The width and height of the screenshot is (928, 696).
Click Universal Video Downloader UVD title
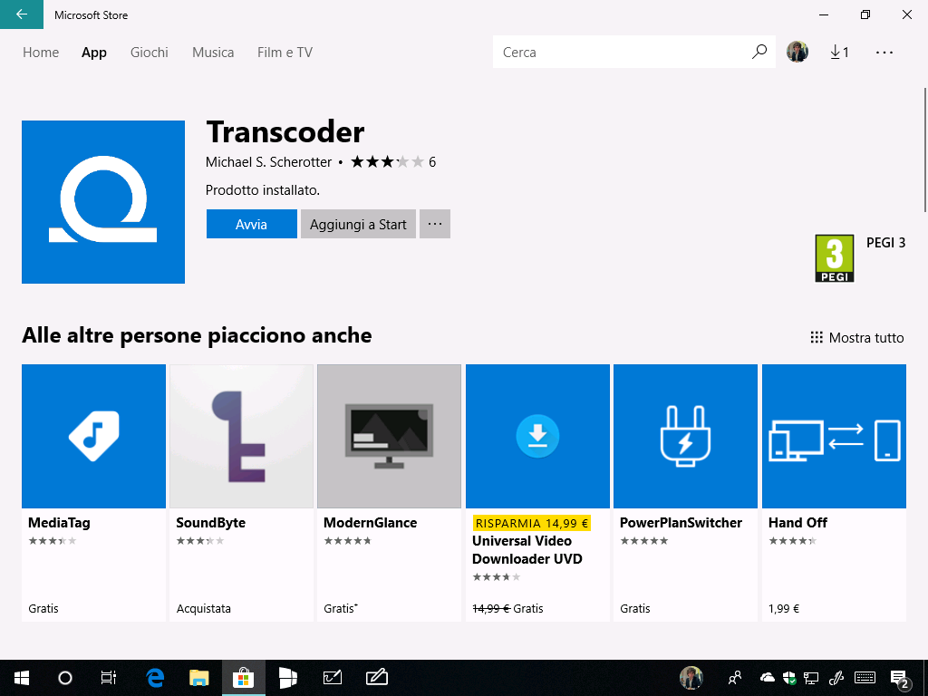pyautogui.click(x=527, y=550)
